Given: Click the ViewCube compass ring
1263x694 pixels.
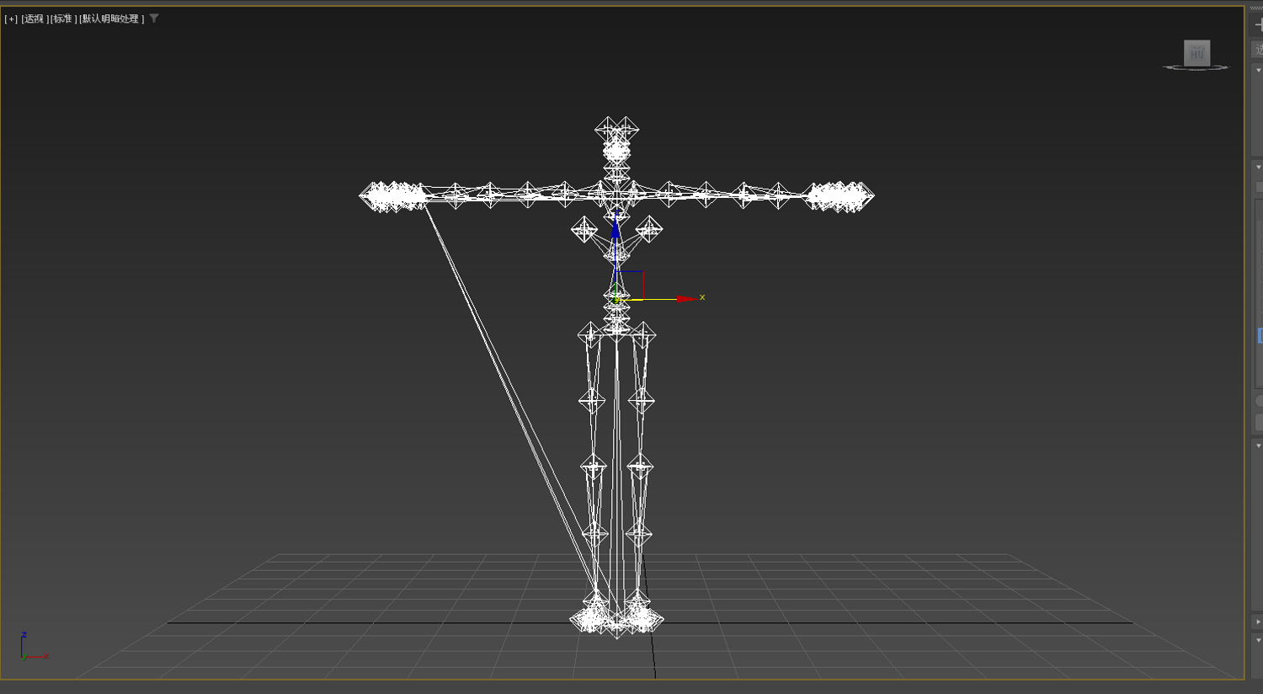Looking at the screenshot, I should point(1196,67).
